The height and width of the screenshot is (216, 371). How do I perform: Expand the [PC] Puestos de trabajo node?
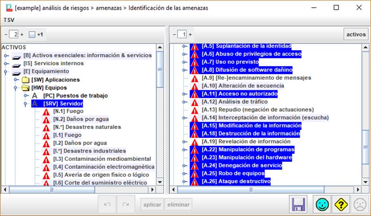[x=25, y=96]
